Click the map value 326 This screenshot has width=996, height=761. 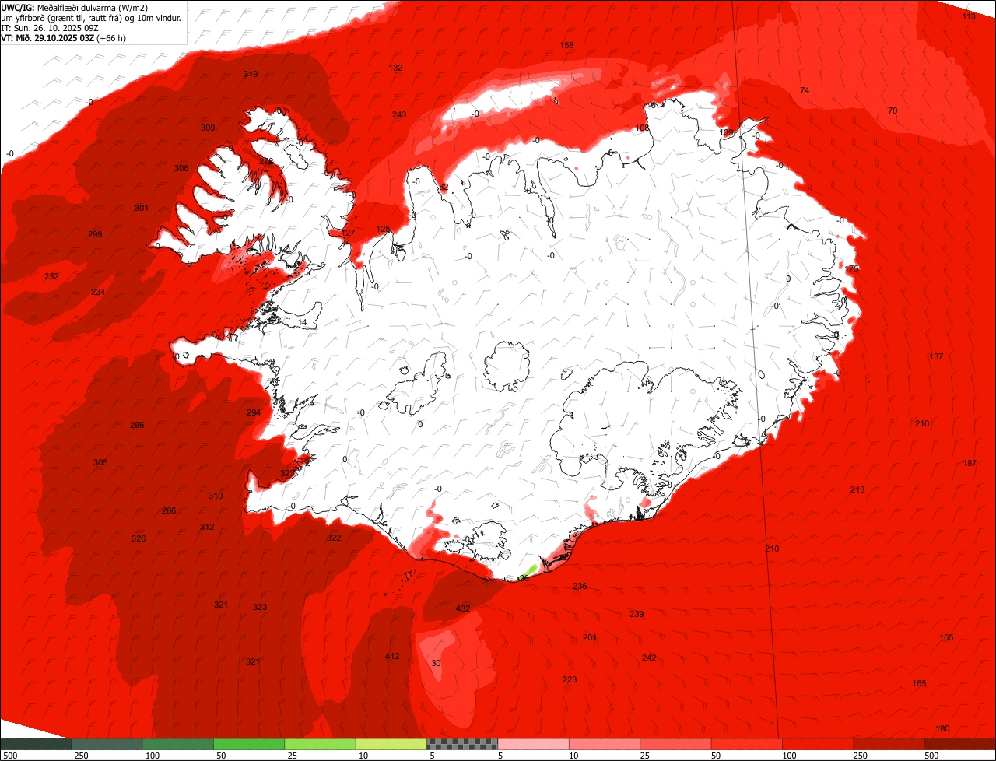click(139, 539)
